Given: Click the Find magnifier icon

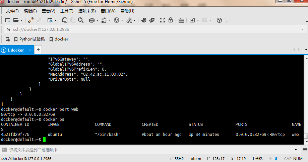Looking at the screenshot, I should coord(81,20).
